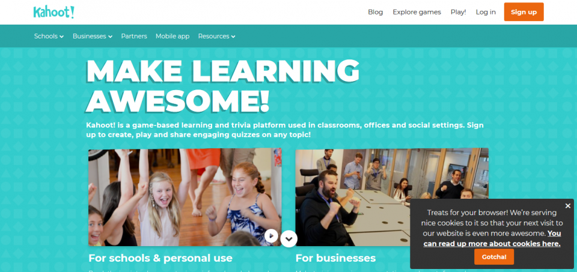This screenshot has height=272, width=577.
Task: Expand the Businesses dropdown menu
Action: [93, 36]
